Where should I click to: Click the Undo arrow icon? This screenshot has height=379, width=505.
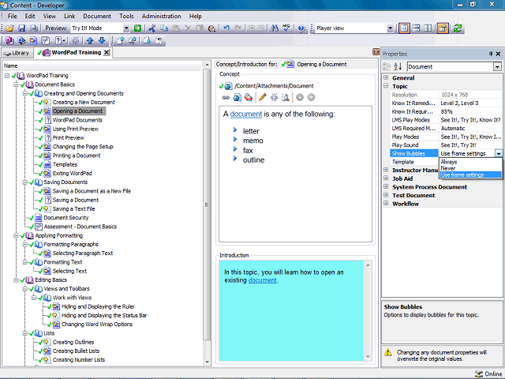(x=226, y=28)
